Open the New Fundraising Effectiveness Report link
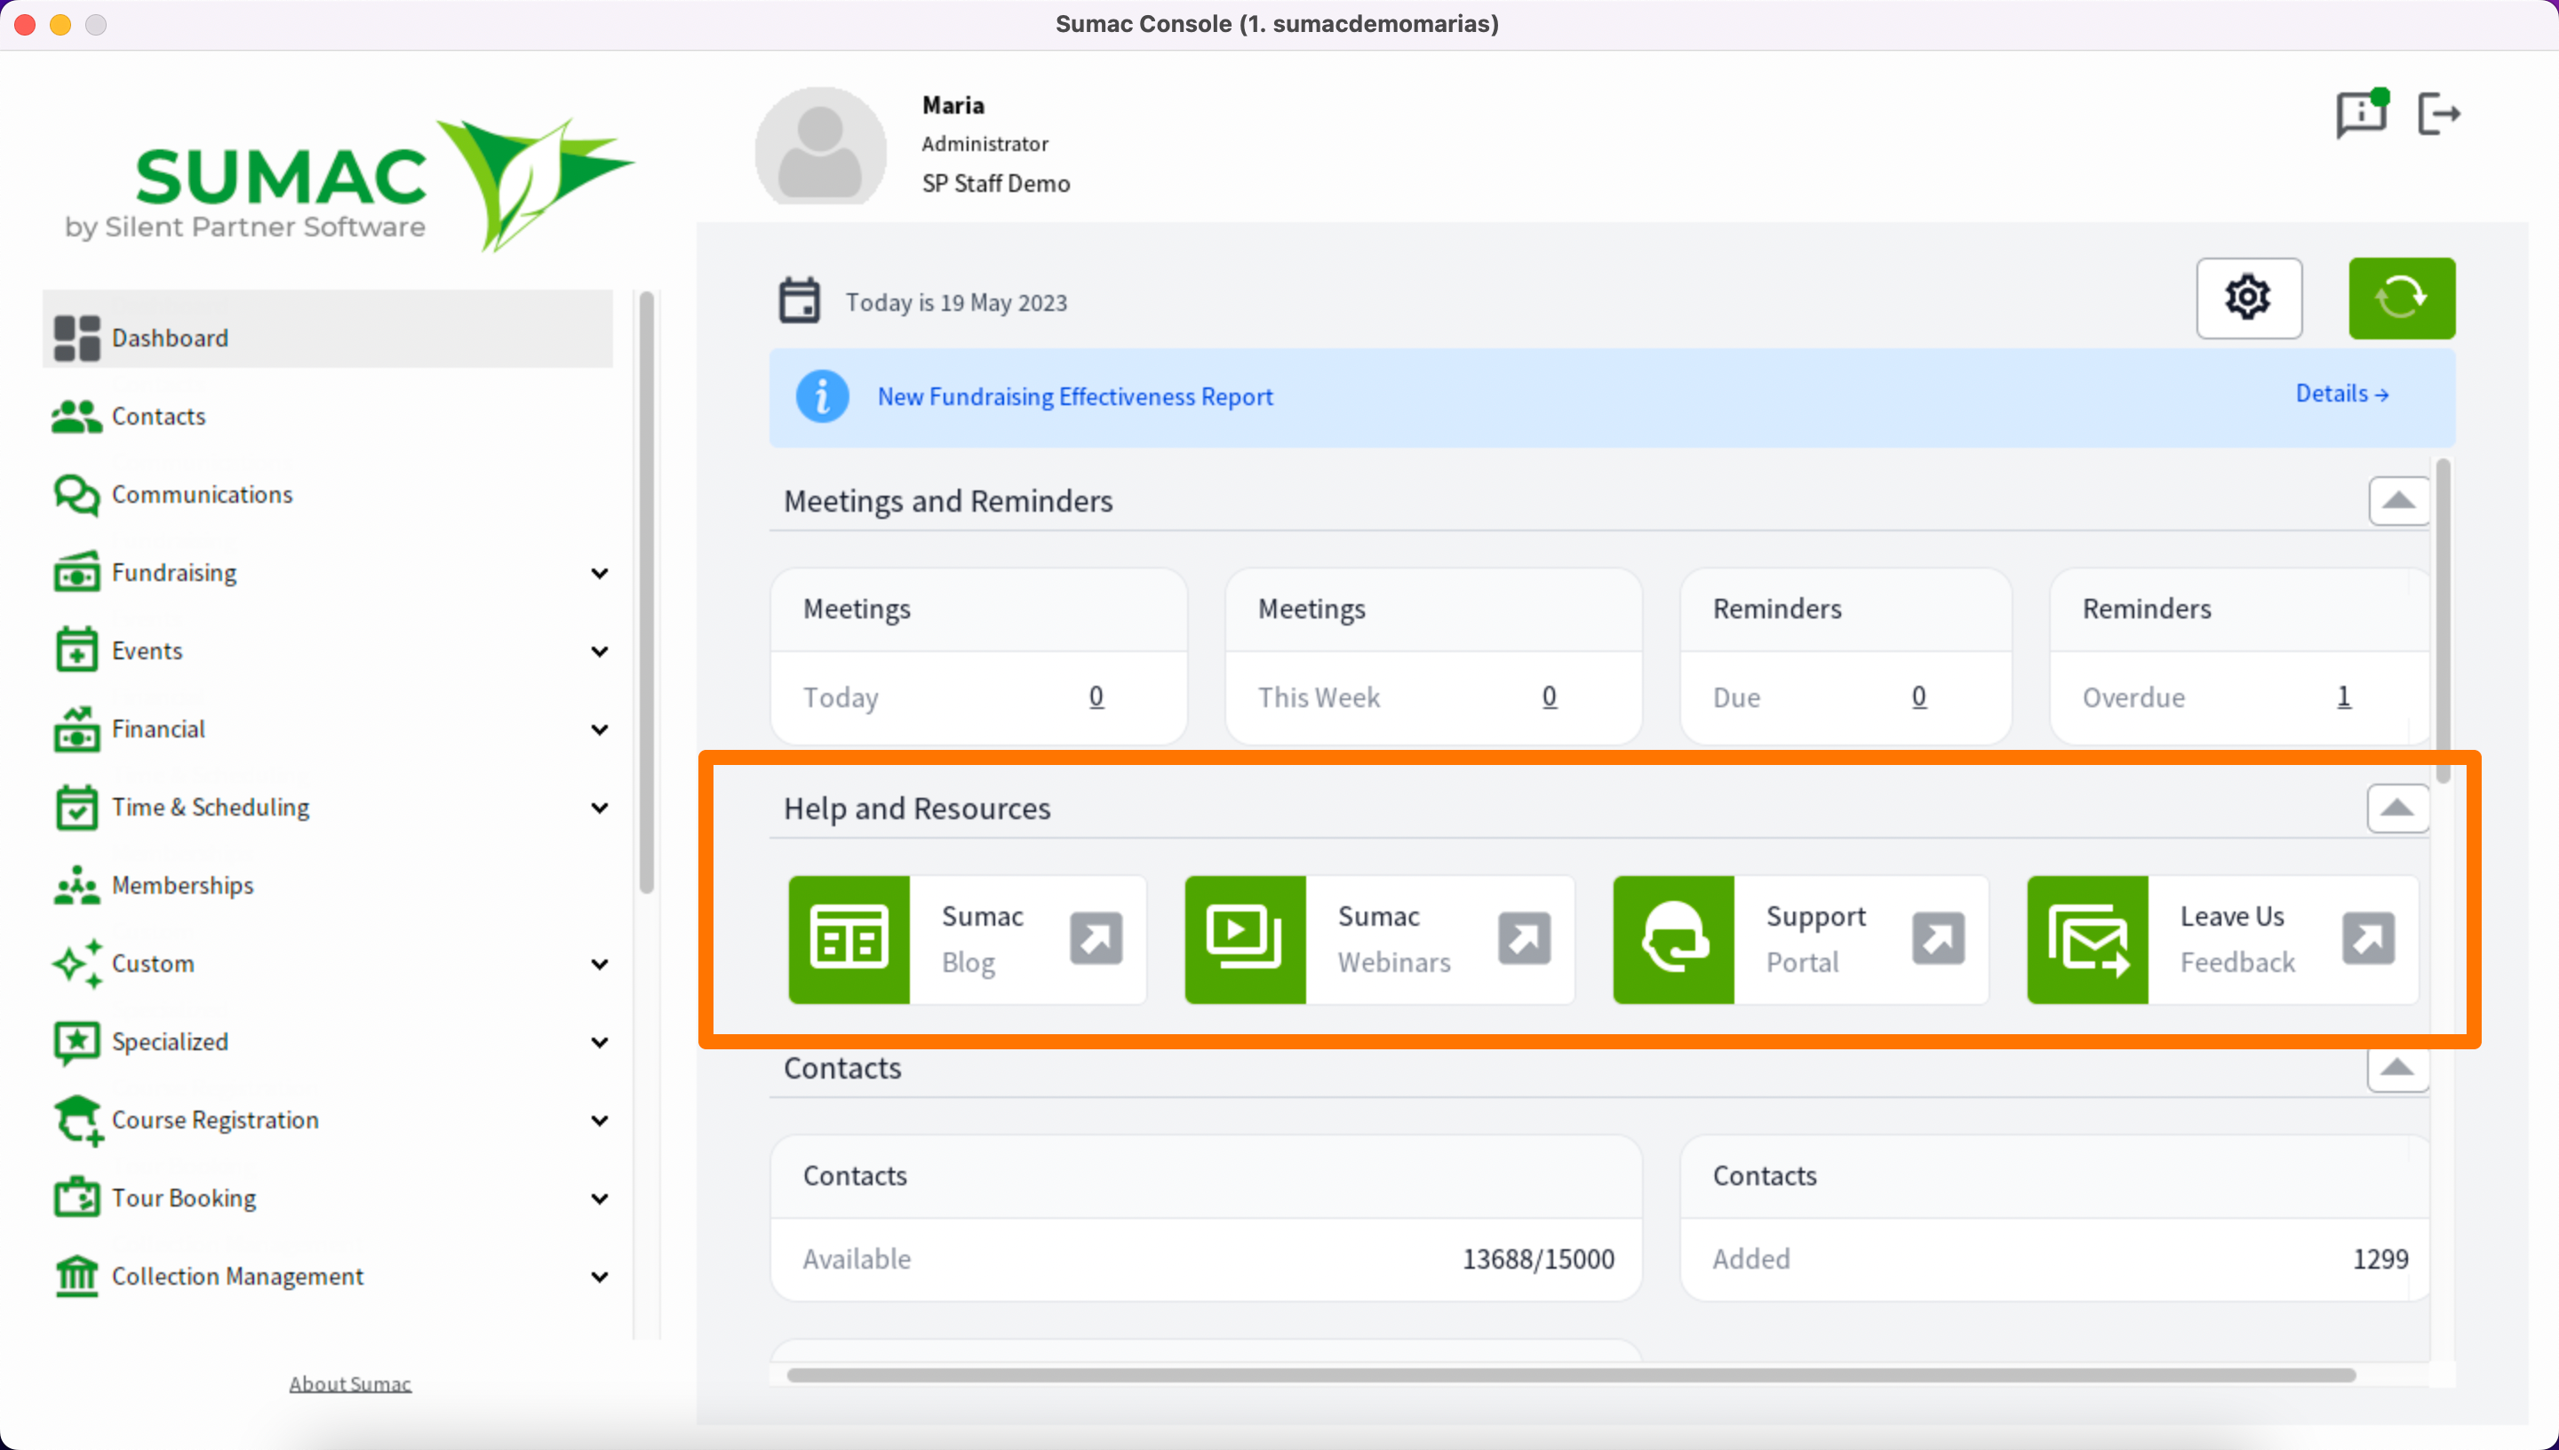 click(1074, 396)
